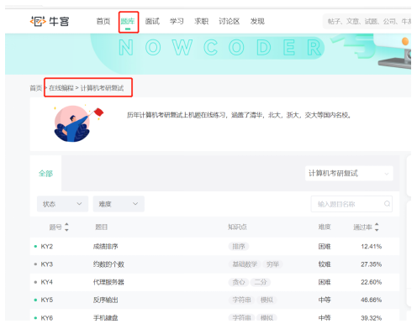
Task: Open the 状态 filter dropdown
Action: [x=62, y=204]
